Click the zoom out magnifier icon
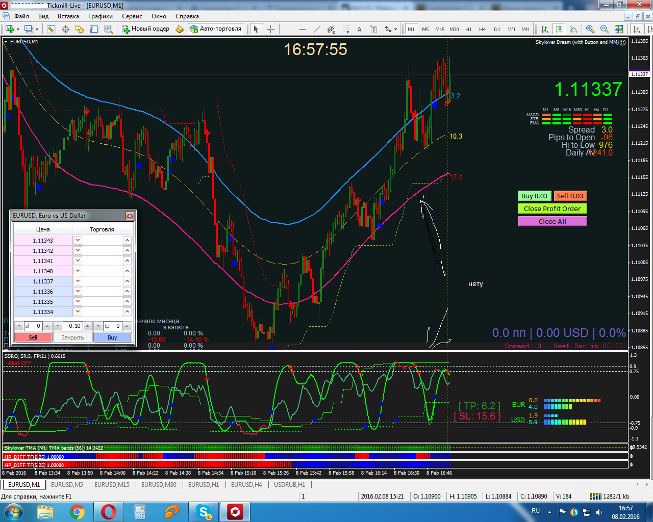Image resolution: width=653 pixels, height=522 pixels. tap(605, 29)
